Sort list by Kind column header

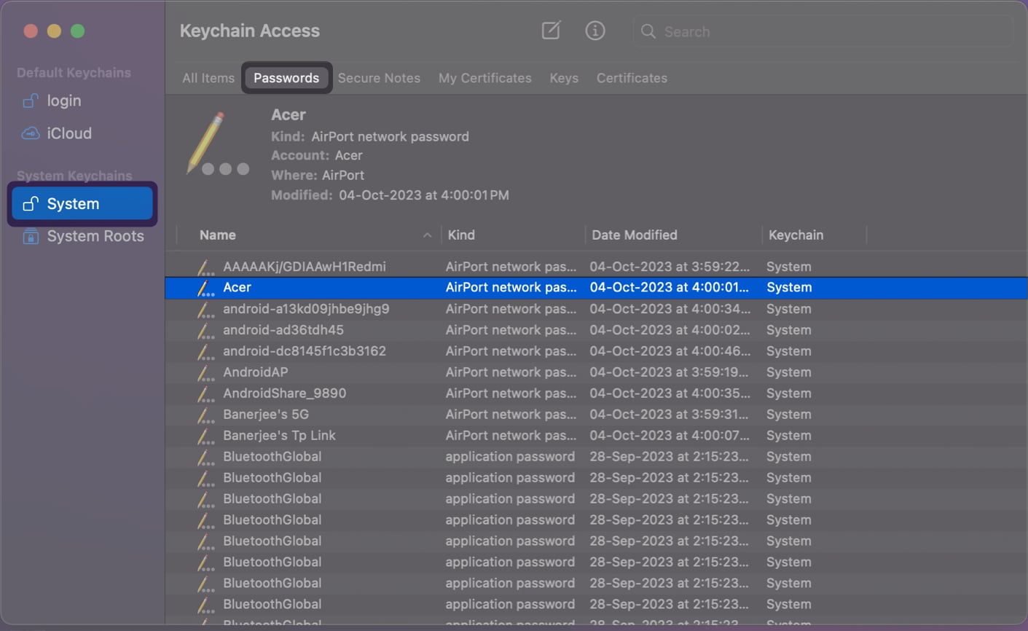pos(461,235)
